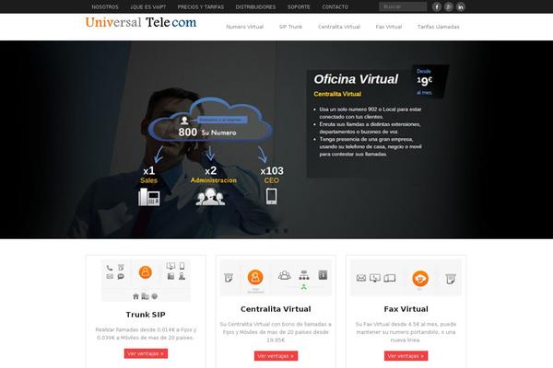
Task: Select the second slider pagination dot
Action: coord(276,231)
